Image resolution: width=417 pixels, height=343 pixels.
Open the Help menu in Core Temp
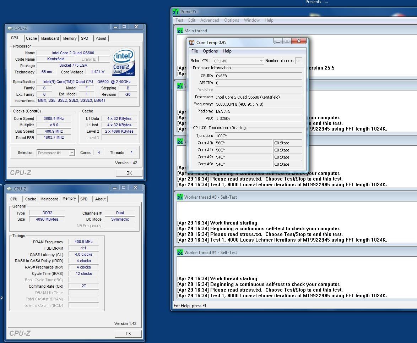tap(227, 51)
